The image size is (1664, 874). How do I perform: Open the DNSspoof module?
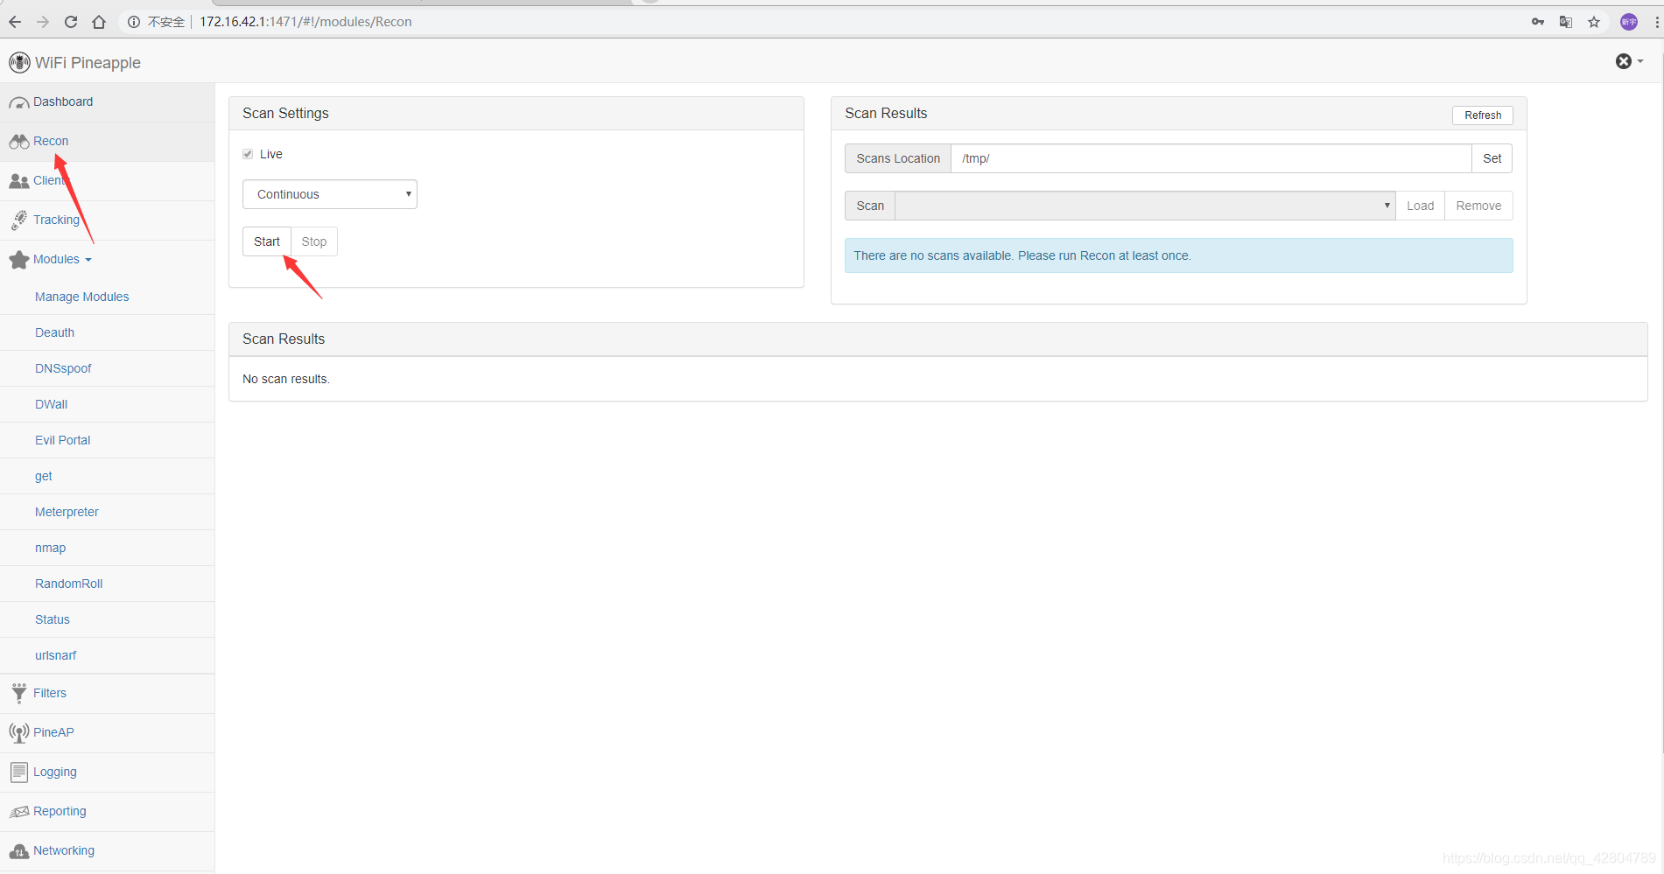point(63,368)
